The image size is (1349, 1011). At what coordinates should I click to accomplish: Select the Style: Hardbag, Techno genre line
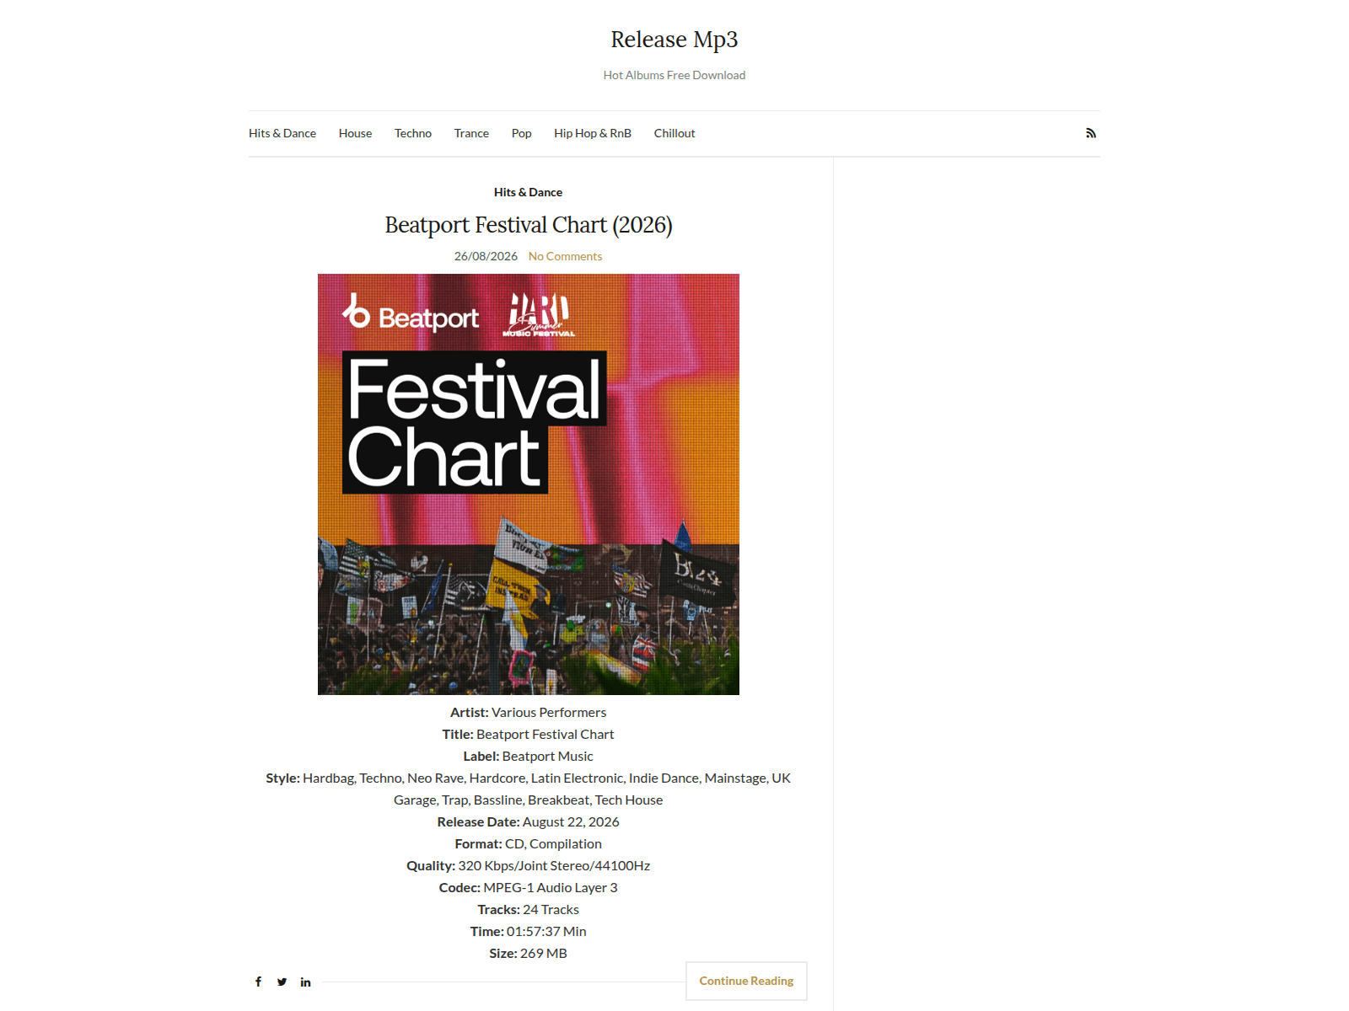coord(529,789)
